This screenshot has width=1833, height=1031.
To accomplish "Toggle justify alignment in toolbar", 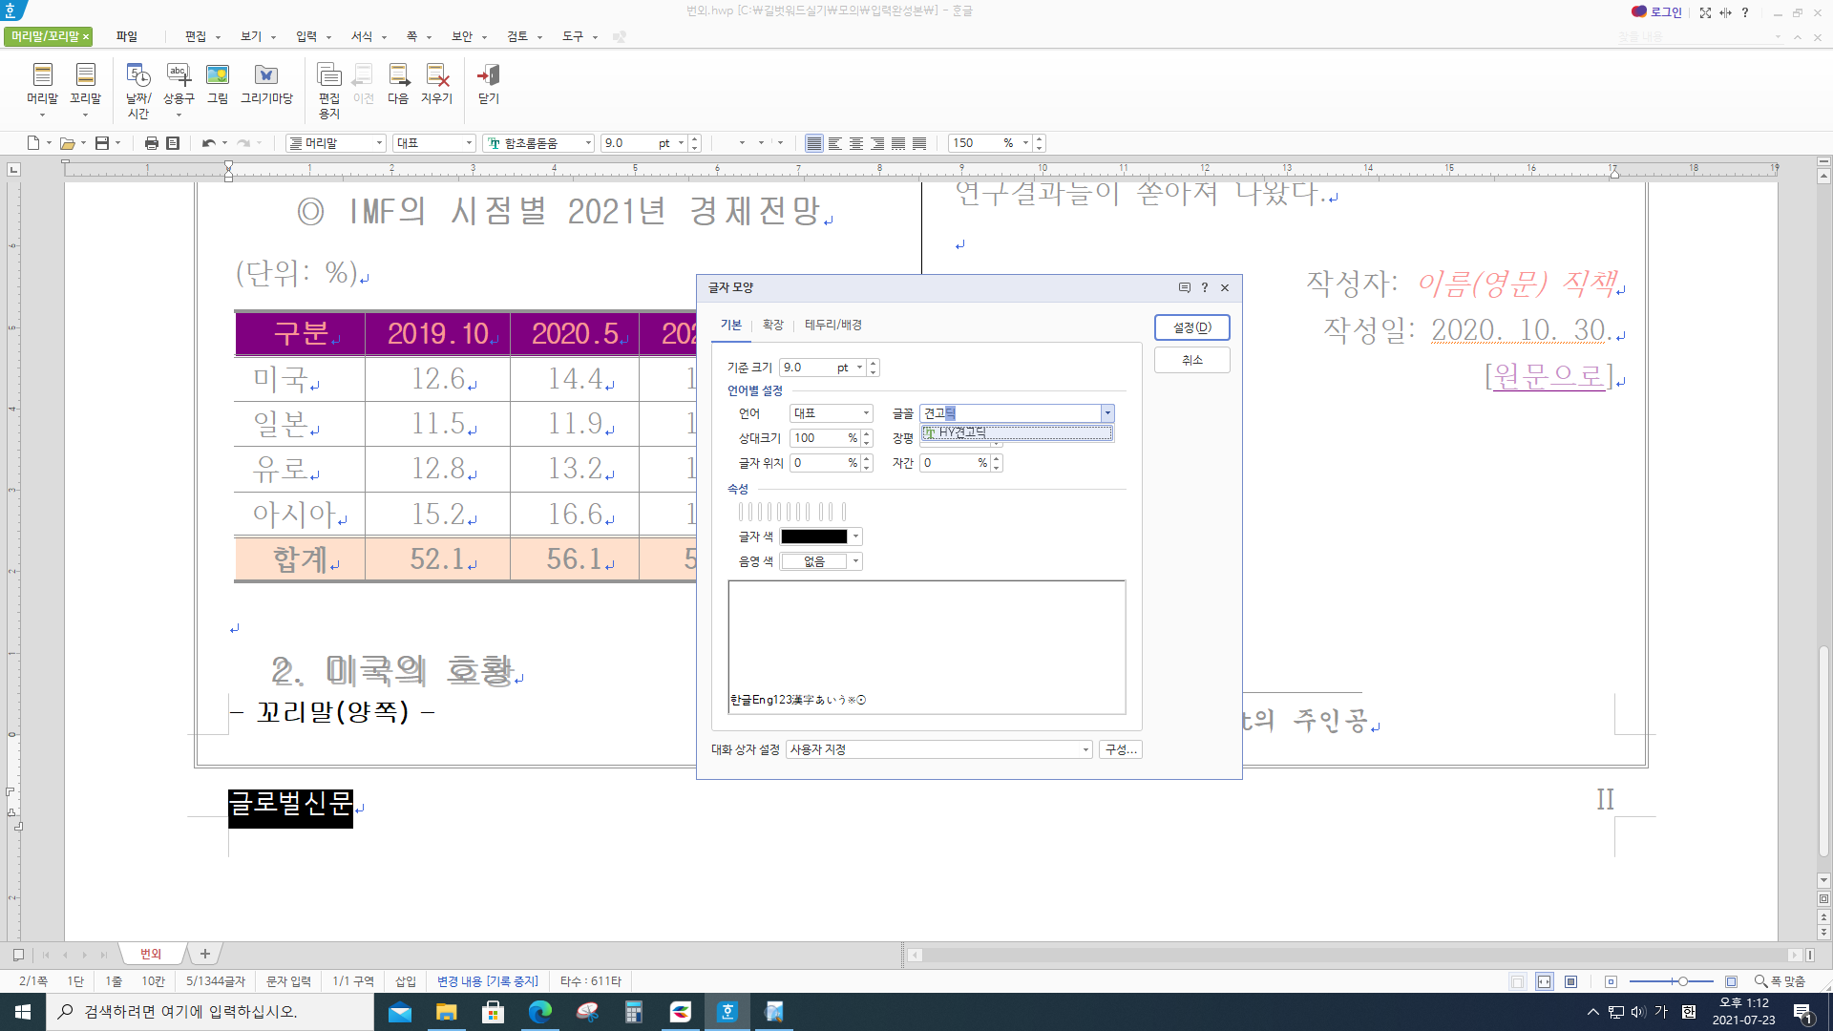I will pos(814,143).
